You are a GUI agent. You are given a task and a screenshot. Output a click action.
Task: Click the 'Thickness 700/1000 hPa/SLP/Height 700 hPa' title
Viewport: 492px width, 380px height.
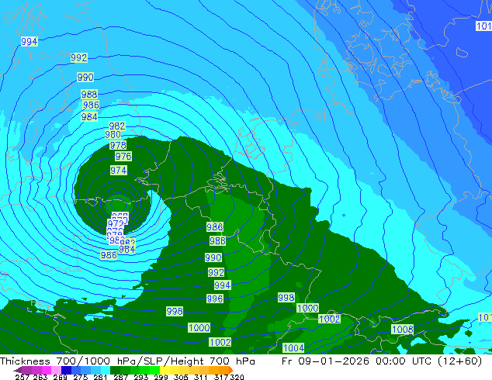tap(127, 361)
